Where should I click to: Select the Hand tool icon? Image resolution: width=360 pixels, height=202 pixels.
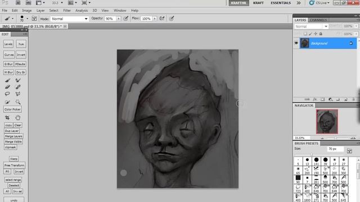click(18, 118)
